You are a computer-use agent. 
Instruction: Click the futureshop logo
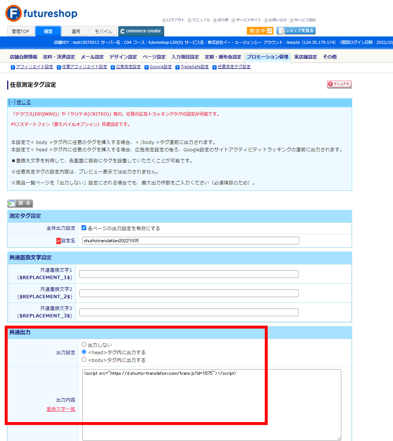coord(41,13)
